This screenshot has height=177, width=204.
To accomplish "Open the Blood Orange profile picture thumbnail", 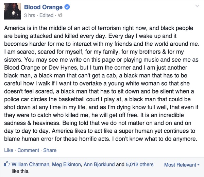I will pos(12,11).
